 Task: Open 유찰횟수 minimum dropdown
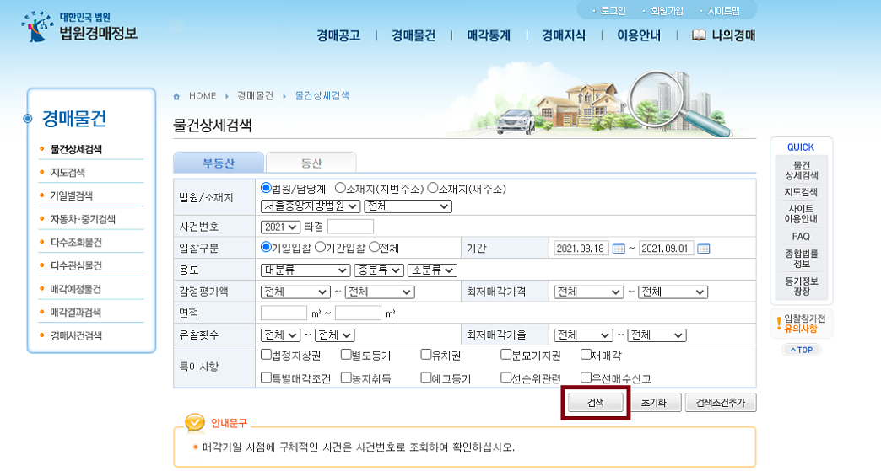pyautogui.click(x=280, y=335)
